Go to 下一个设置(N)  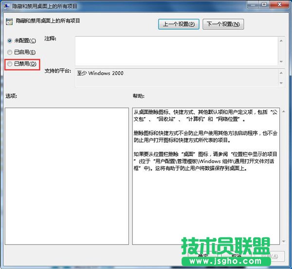[223, 24]
